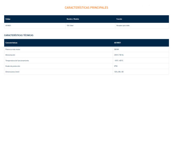The image size is (173, 162).
Task: Select the Grado de protección label
Action: pos(13,66)
